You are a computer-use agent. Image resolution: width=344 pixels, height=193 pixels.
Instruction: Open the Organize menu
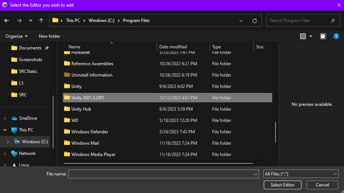(x=16, y=36)
